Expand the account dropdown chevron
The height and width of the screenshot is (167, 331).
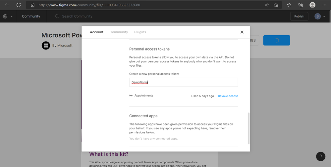324,16
